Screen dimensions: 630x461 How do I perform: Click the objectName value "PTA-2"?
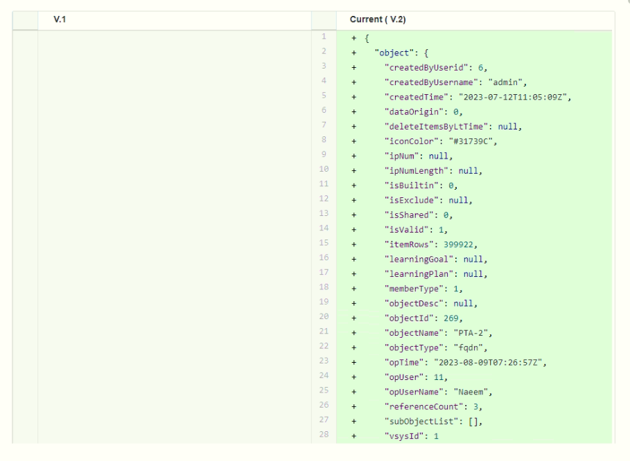point(478,332)
